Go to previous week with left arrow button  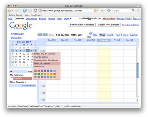[40, 35]
